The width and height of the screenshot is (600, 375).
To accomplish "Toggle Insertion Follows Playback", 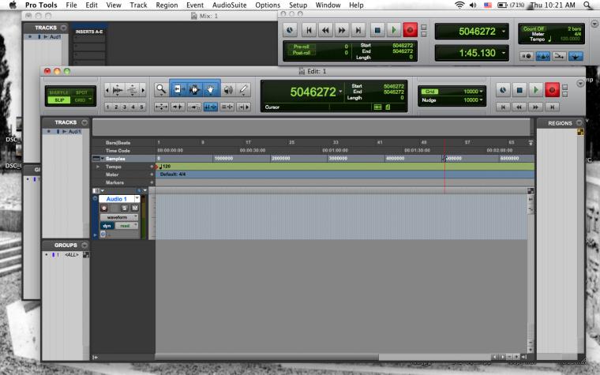I will coord(244,107).
